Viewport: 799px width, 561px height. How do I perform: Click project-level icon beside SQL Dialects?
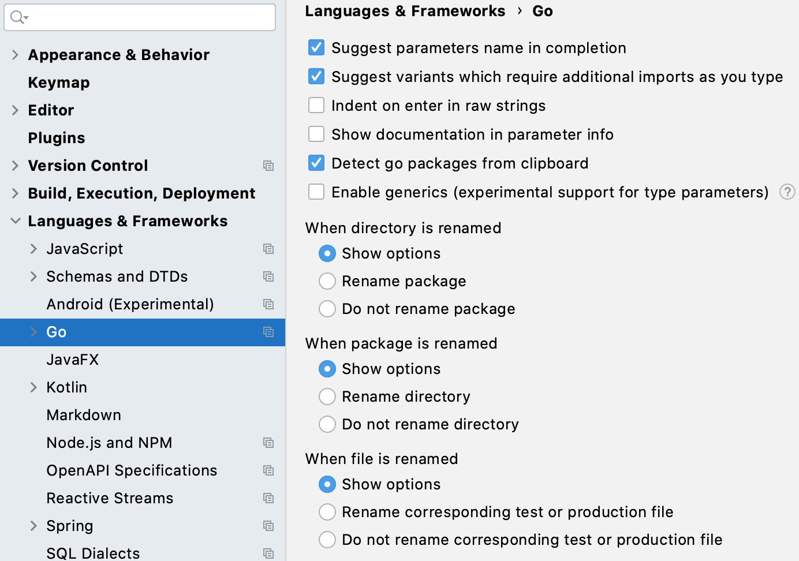pos(268,553)
